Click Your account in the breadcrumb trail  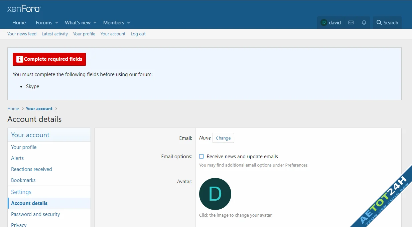coord(39,108)
